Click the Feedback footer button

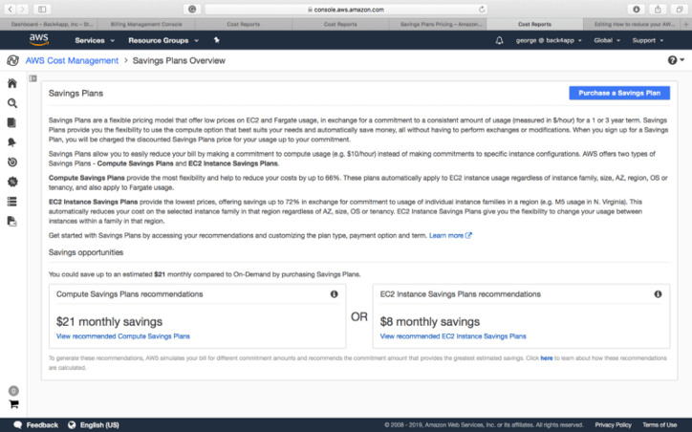(36, 425)
